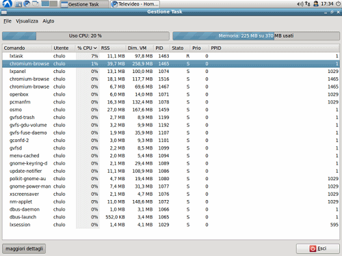
Task: Select the lxsession process row
Action: click(171, 225)
